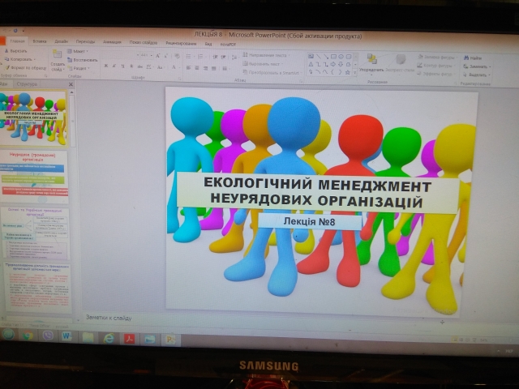This screenshot has height=389, width=519.
Task: Select the rounded rectangle shape
Action: (x=349, y=57)
